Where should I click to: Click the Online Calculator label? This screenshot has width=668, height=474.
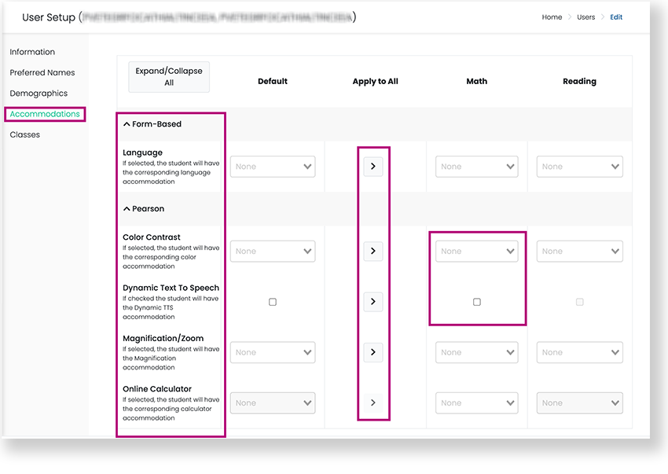(157, 389)
